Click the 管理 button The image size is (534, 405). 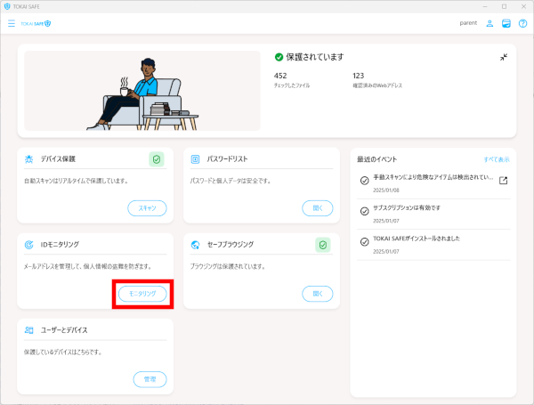click(150, 379)
